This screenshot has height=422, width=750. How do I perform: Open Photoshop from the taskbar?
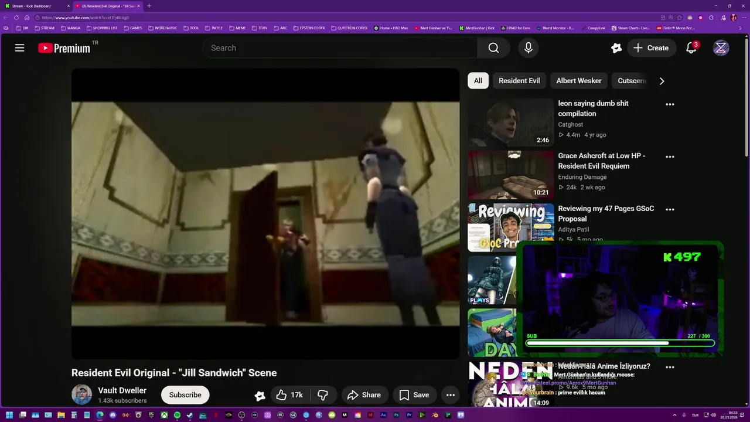[396, 416]
